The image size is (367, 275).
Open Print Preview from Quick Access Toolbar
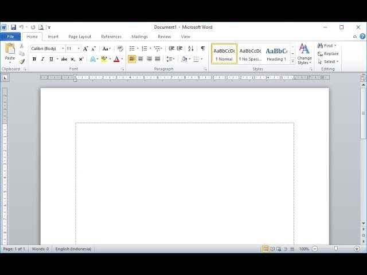pos(41,27)
